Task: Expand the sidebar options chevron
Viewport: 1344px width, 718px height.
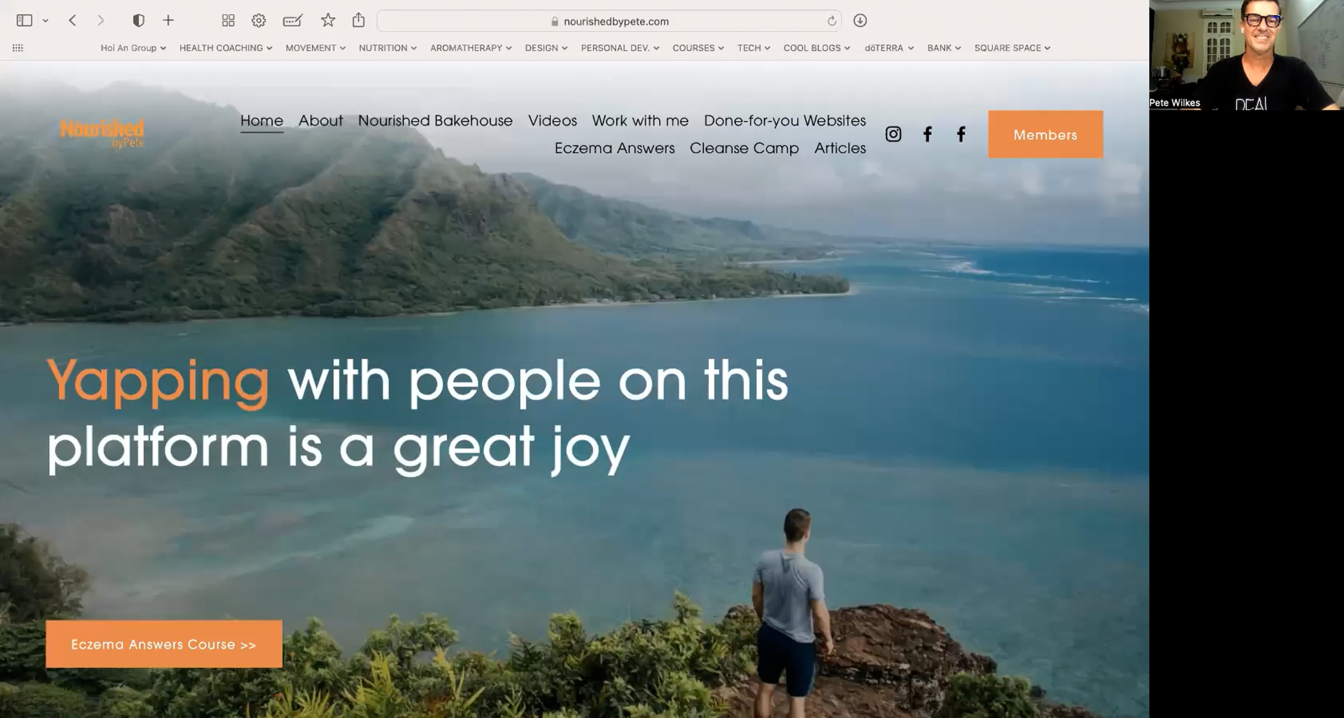Action: 45,21
